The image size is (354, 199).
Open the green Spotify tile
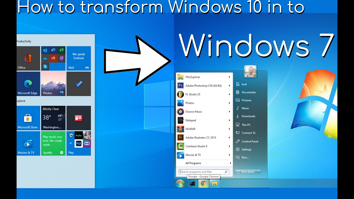[x=53, y=143]
